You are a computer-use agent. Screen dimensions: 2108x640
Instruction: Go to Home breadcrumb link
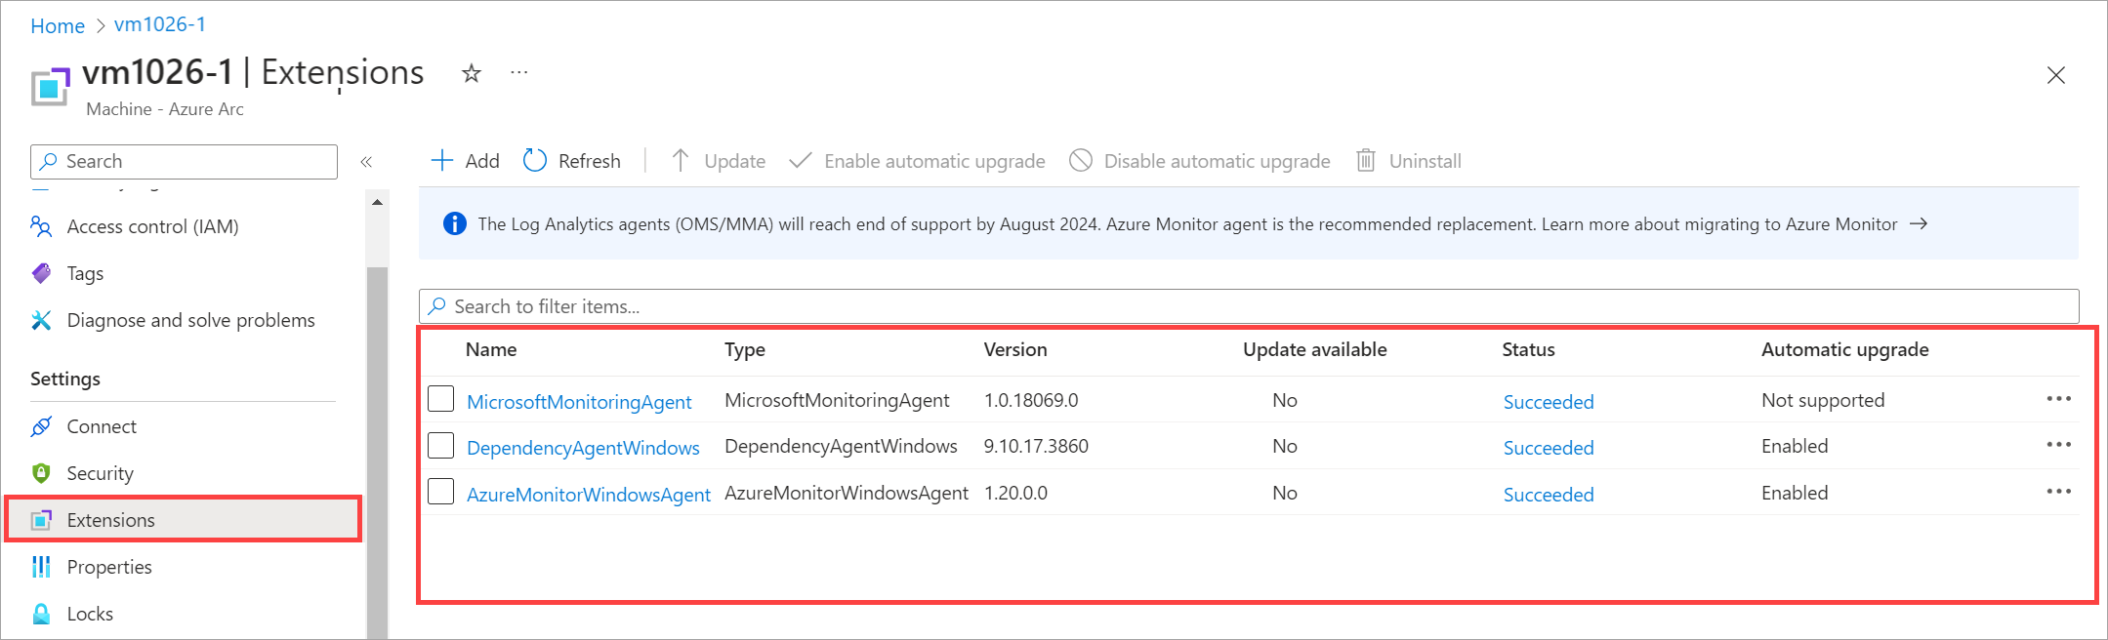point(58,26)
